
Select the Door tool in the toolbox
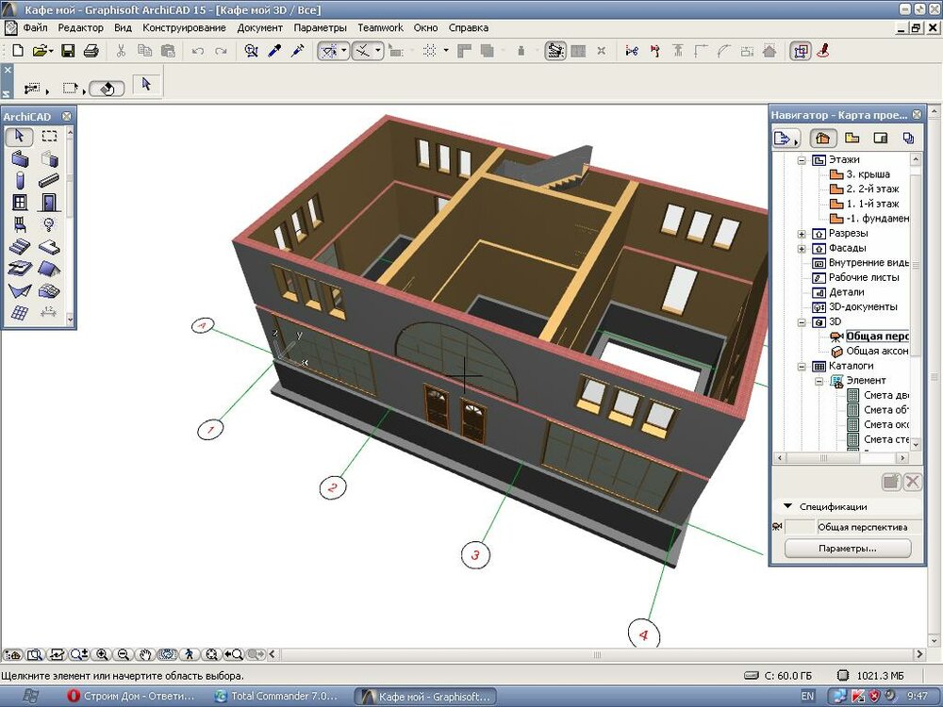pyautogui.click(x=49, y=202)
